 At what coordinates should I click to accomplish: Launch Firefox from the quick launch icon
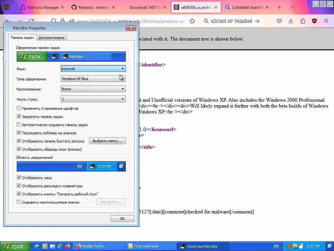point(68,246)
